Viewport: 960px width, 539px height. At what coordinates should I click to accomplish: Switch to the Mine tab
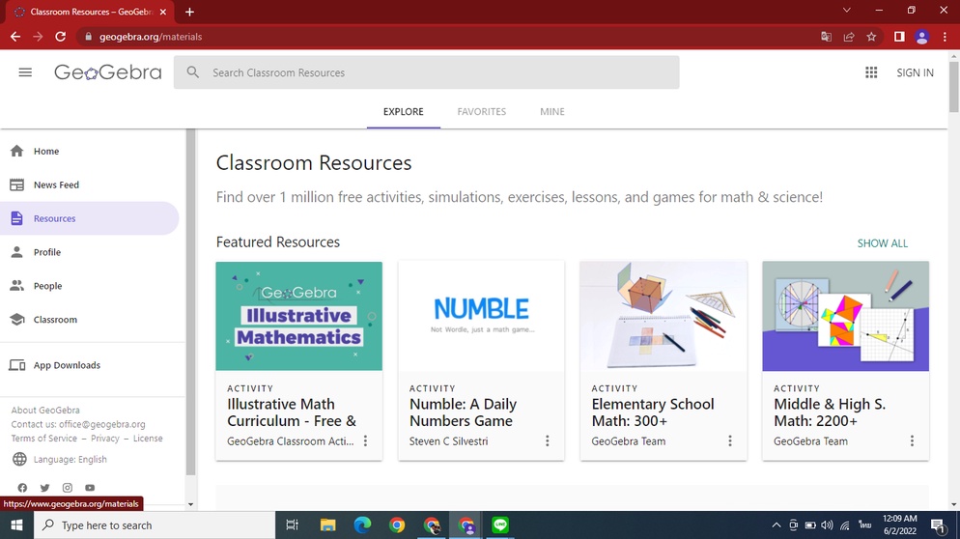point(552,111)
